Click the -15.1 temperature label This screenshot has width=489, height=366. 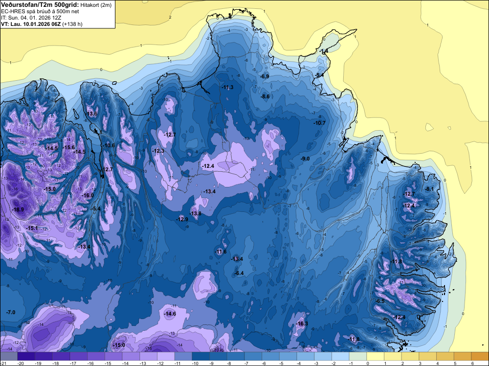point(32,229)
